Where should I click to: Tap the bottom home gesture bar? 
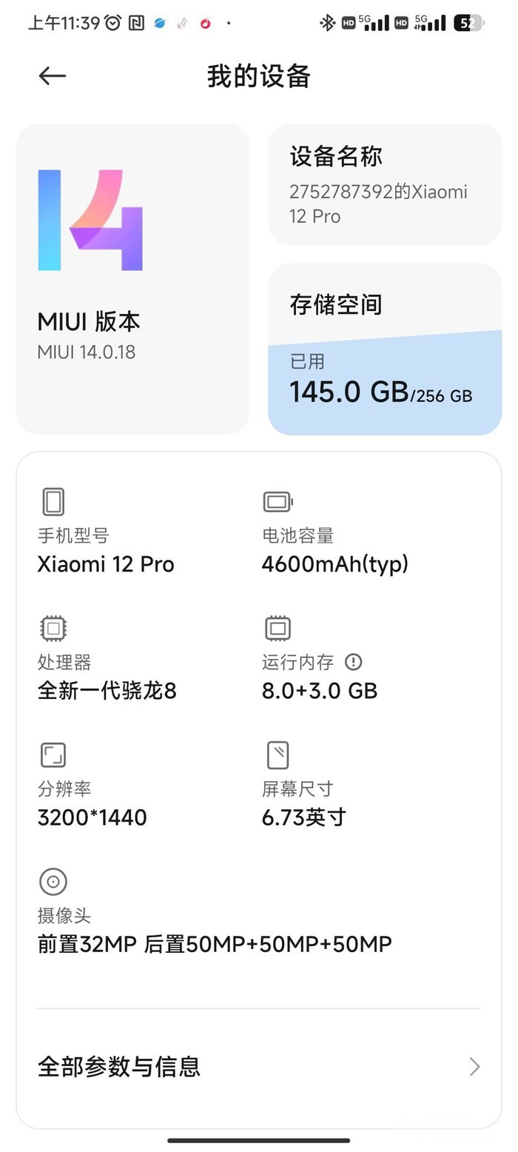point(259,1141)
